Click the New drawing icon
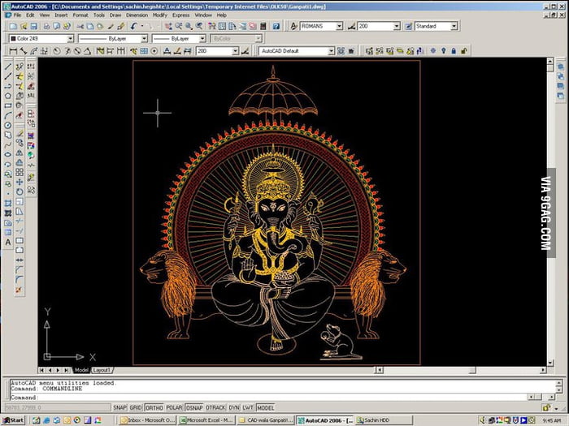 [x=13, y=26]
